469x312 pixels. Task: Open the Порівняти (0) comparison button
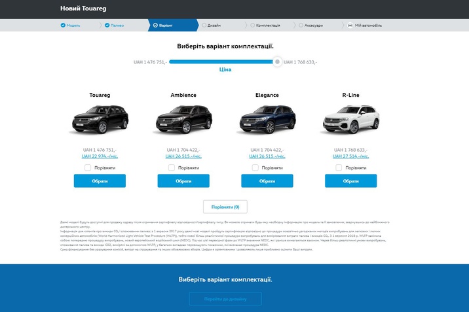click(x=225, y=207)
